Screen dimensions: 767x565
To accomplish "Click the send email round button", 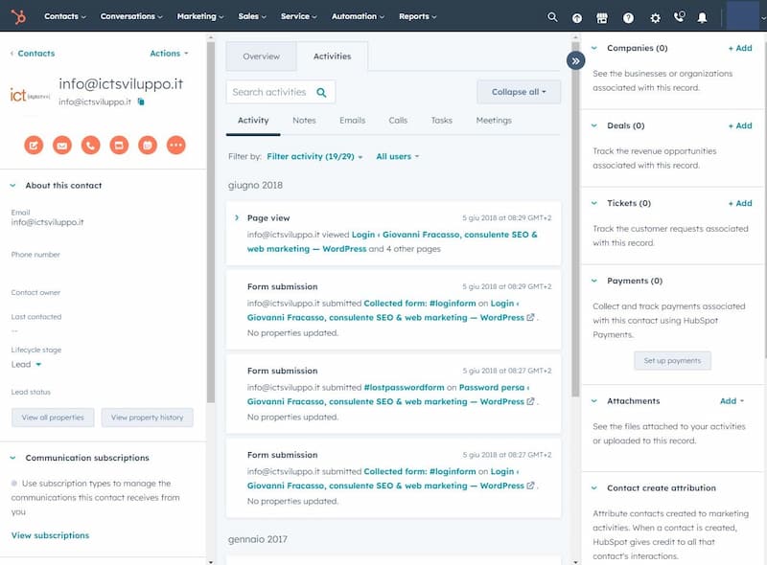I will coord(62,146).
